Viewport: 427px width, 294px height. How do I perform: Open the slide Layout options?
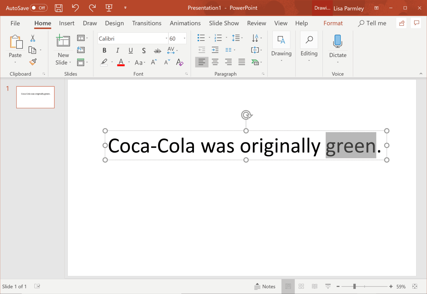coord(82,38)
